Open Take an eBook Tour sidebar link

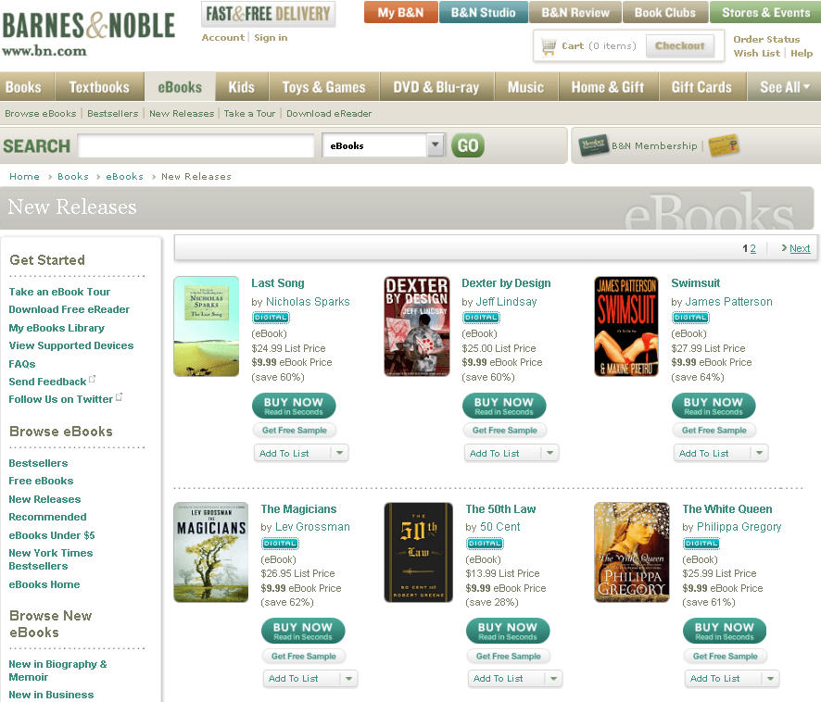59,292
